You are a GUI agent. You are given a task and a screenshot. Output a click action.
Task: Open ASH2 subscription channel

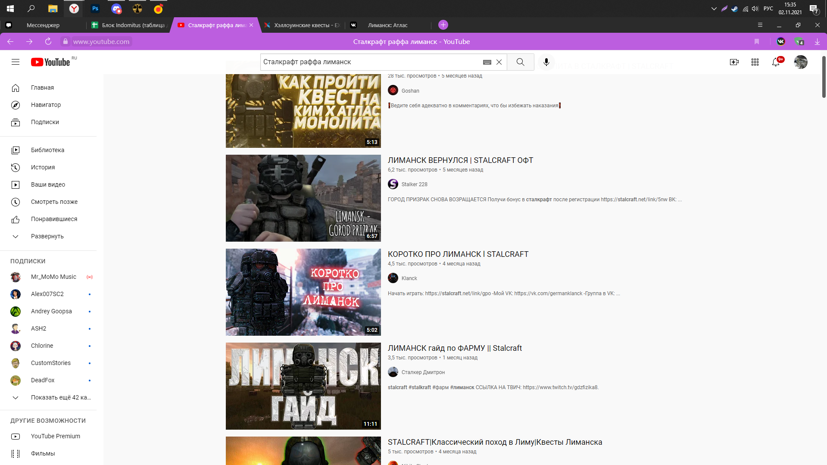pos(48,328)
